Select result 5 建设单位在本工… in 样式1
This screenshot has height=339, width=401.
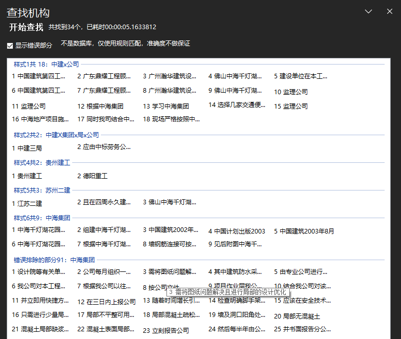pos(300,77)
